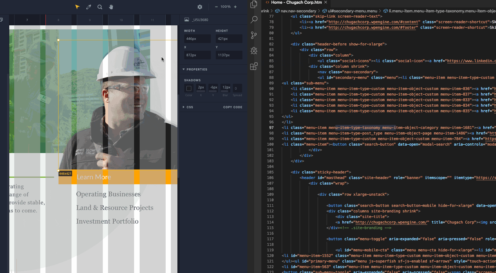Screen dimensions: 496x273
Task: Open the VS Code Explorer panel
Action: point(254,4)
